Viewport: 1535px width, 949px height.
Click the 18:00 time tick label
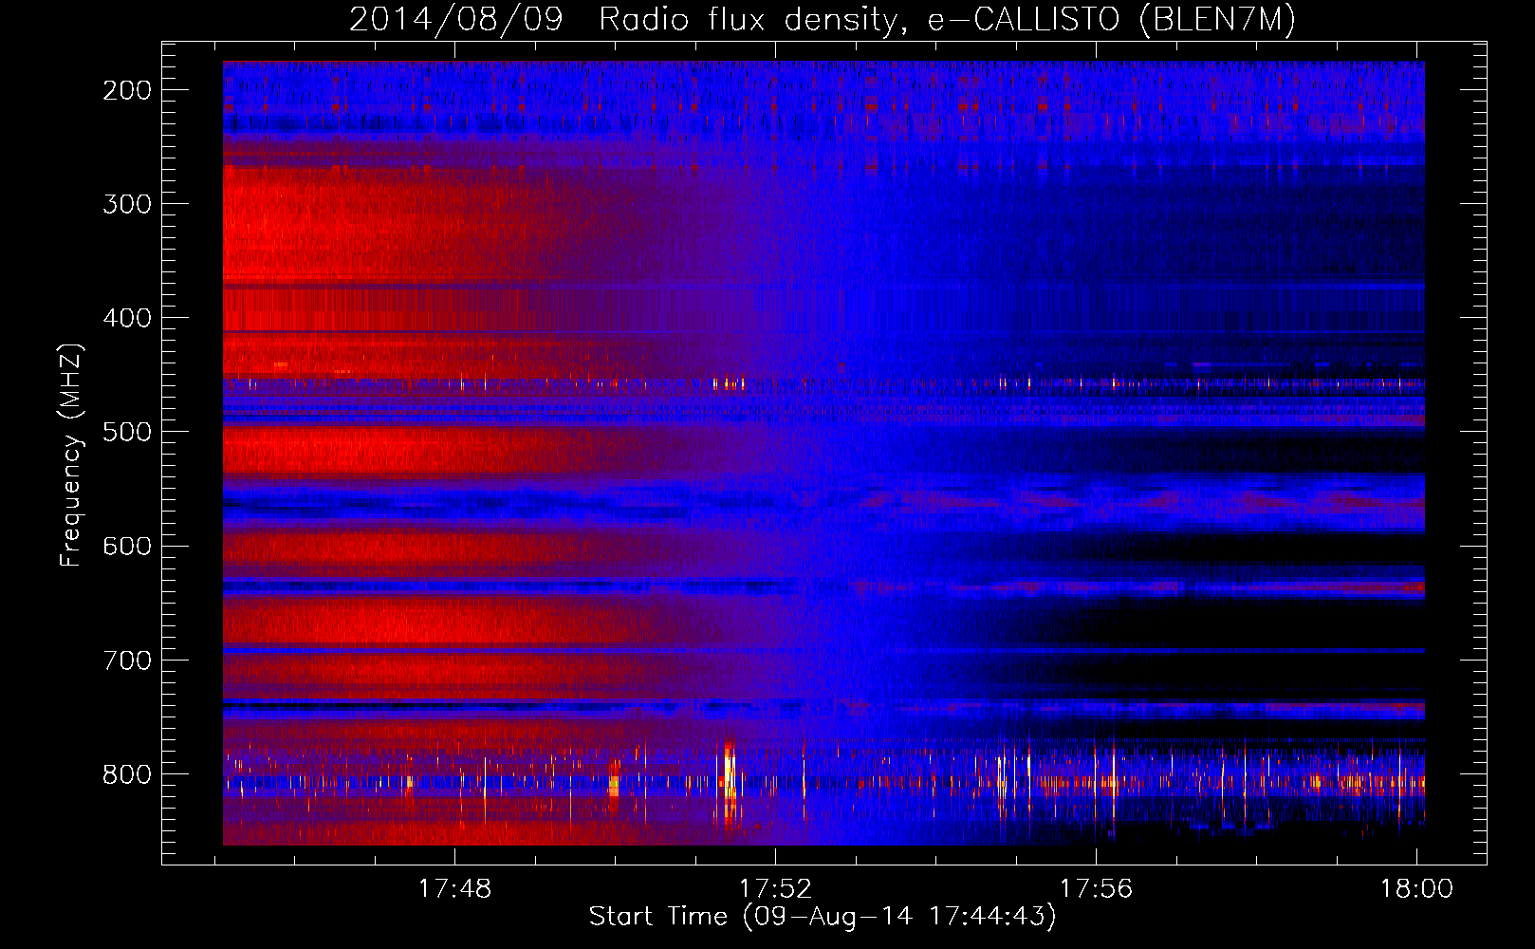pyautogui.click(x=1416, y=888)
